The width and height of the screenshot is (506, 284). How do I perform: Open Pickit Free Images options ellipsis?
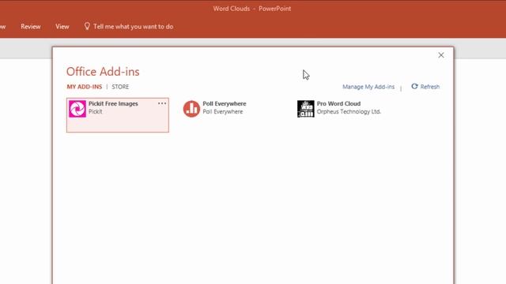click(x=162, y=103)
